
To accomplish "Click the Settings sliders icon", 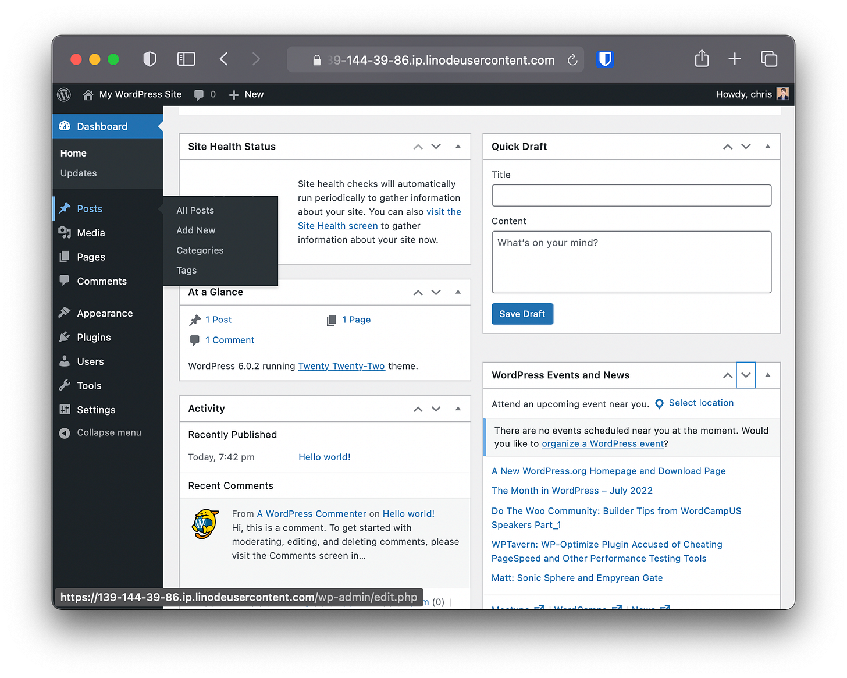I will (x=65, y=409).
